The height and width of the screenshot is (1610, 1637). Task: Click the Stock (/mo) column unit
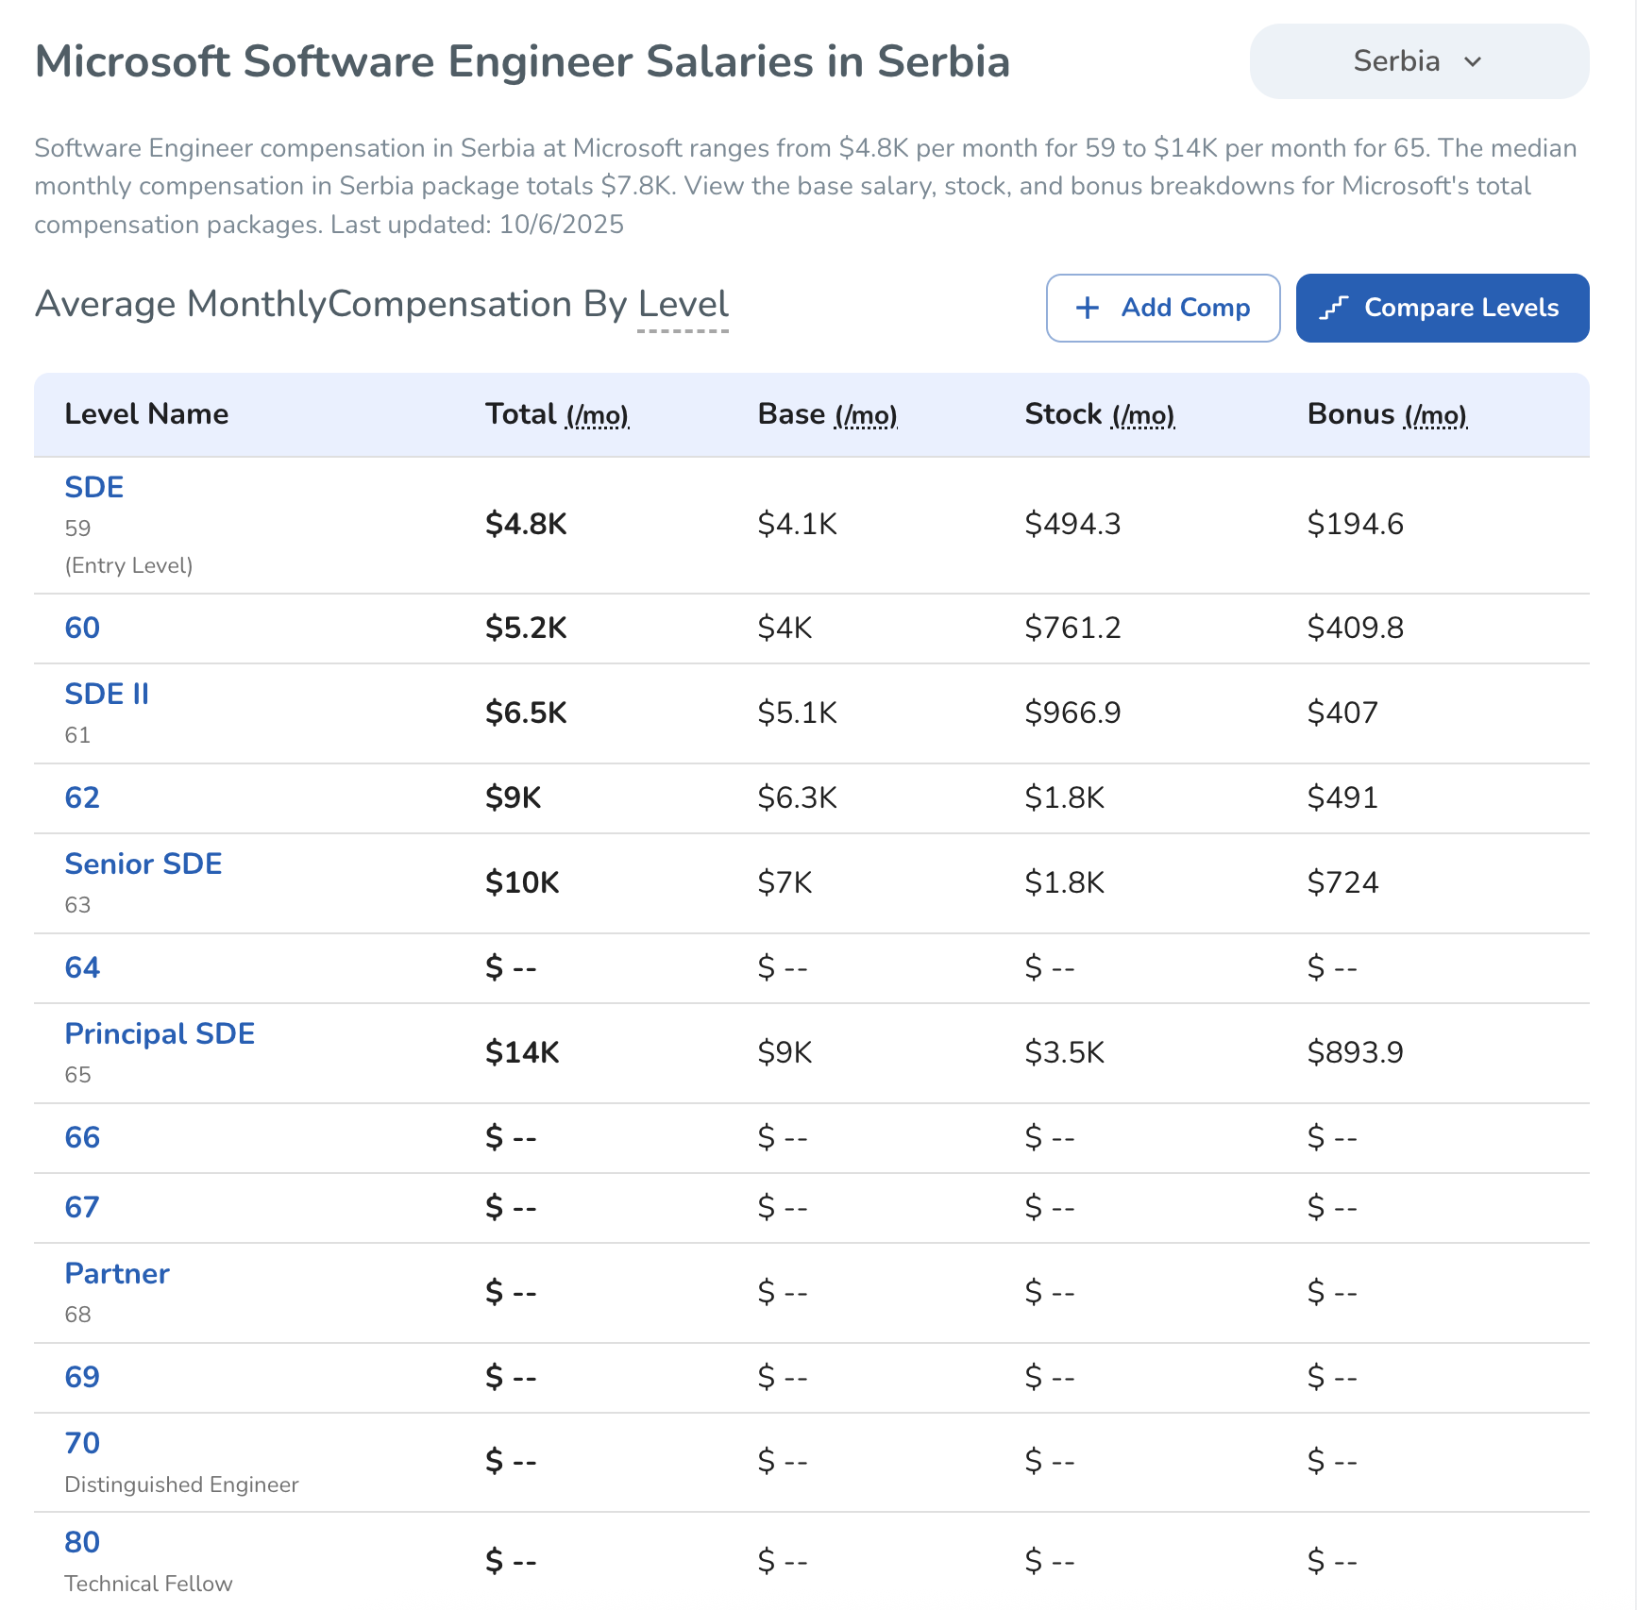(1142, 415)
